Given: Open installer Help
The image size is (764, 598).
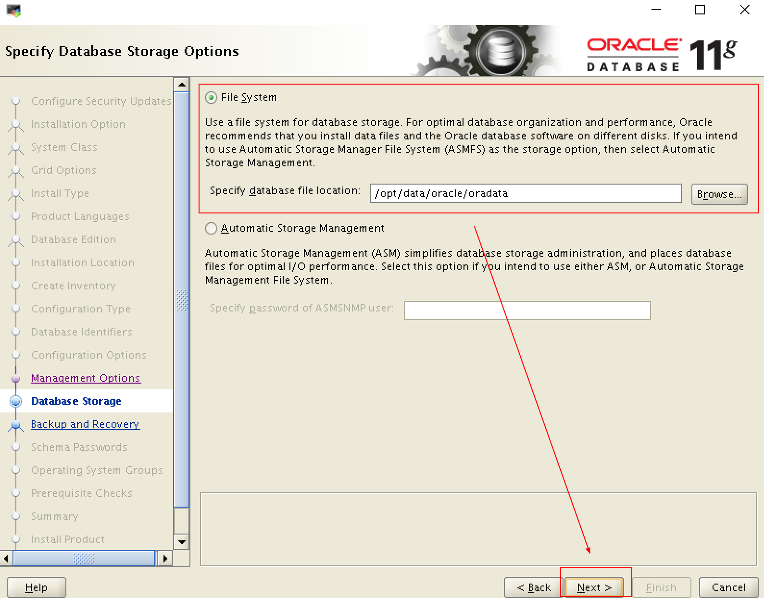Looking at the screenshot, I should click(36, 587).
